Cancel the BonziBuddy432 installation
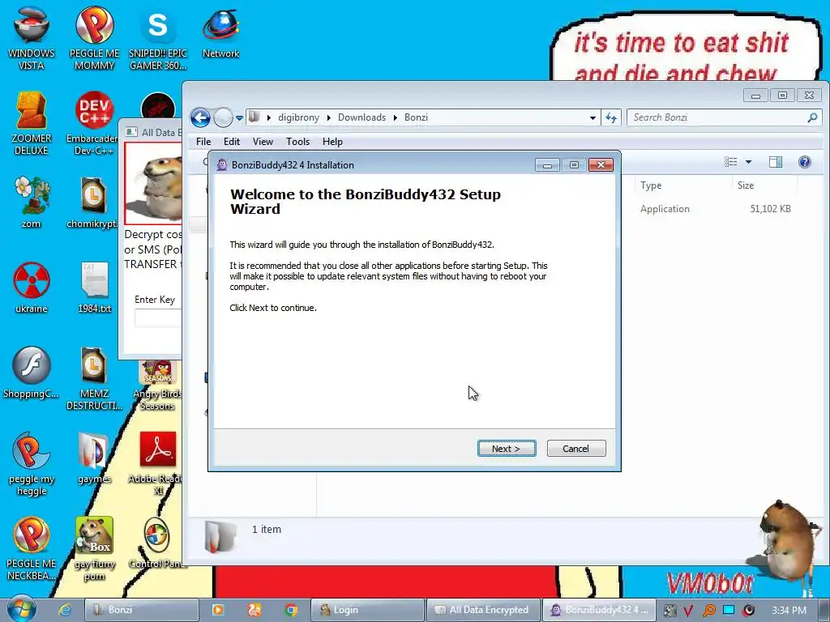Image resolution: width=830 pixels, height=622 pixels. click(x=576, y=449)
